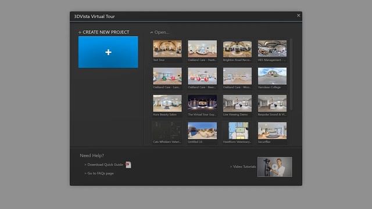The image size is (372, 209).
Task: Click the Video Tutorials link
Action: (243, 167)
